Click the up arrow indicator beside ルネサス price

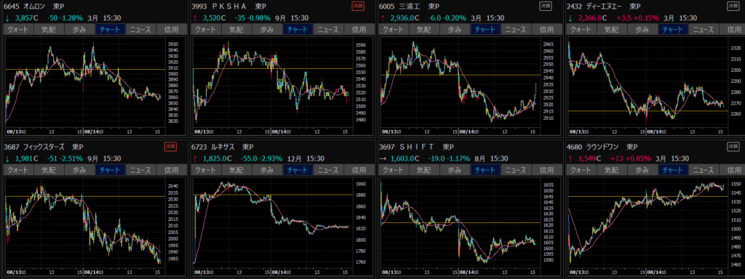(195, 158)
